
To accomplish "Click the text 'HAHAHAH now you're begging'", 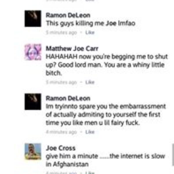I will click(x=90, y=57).
